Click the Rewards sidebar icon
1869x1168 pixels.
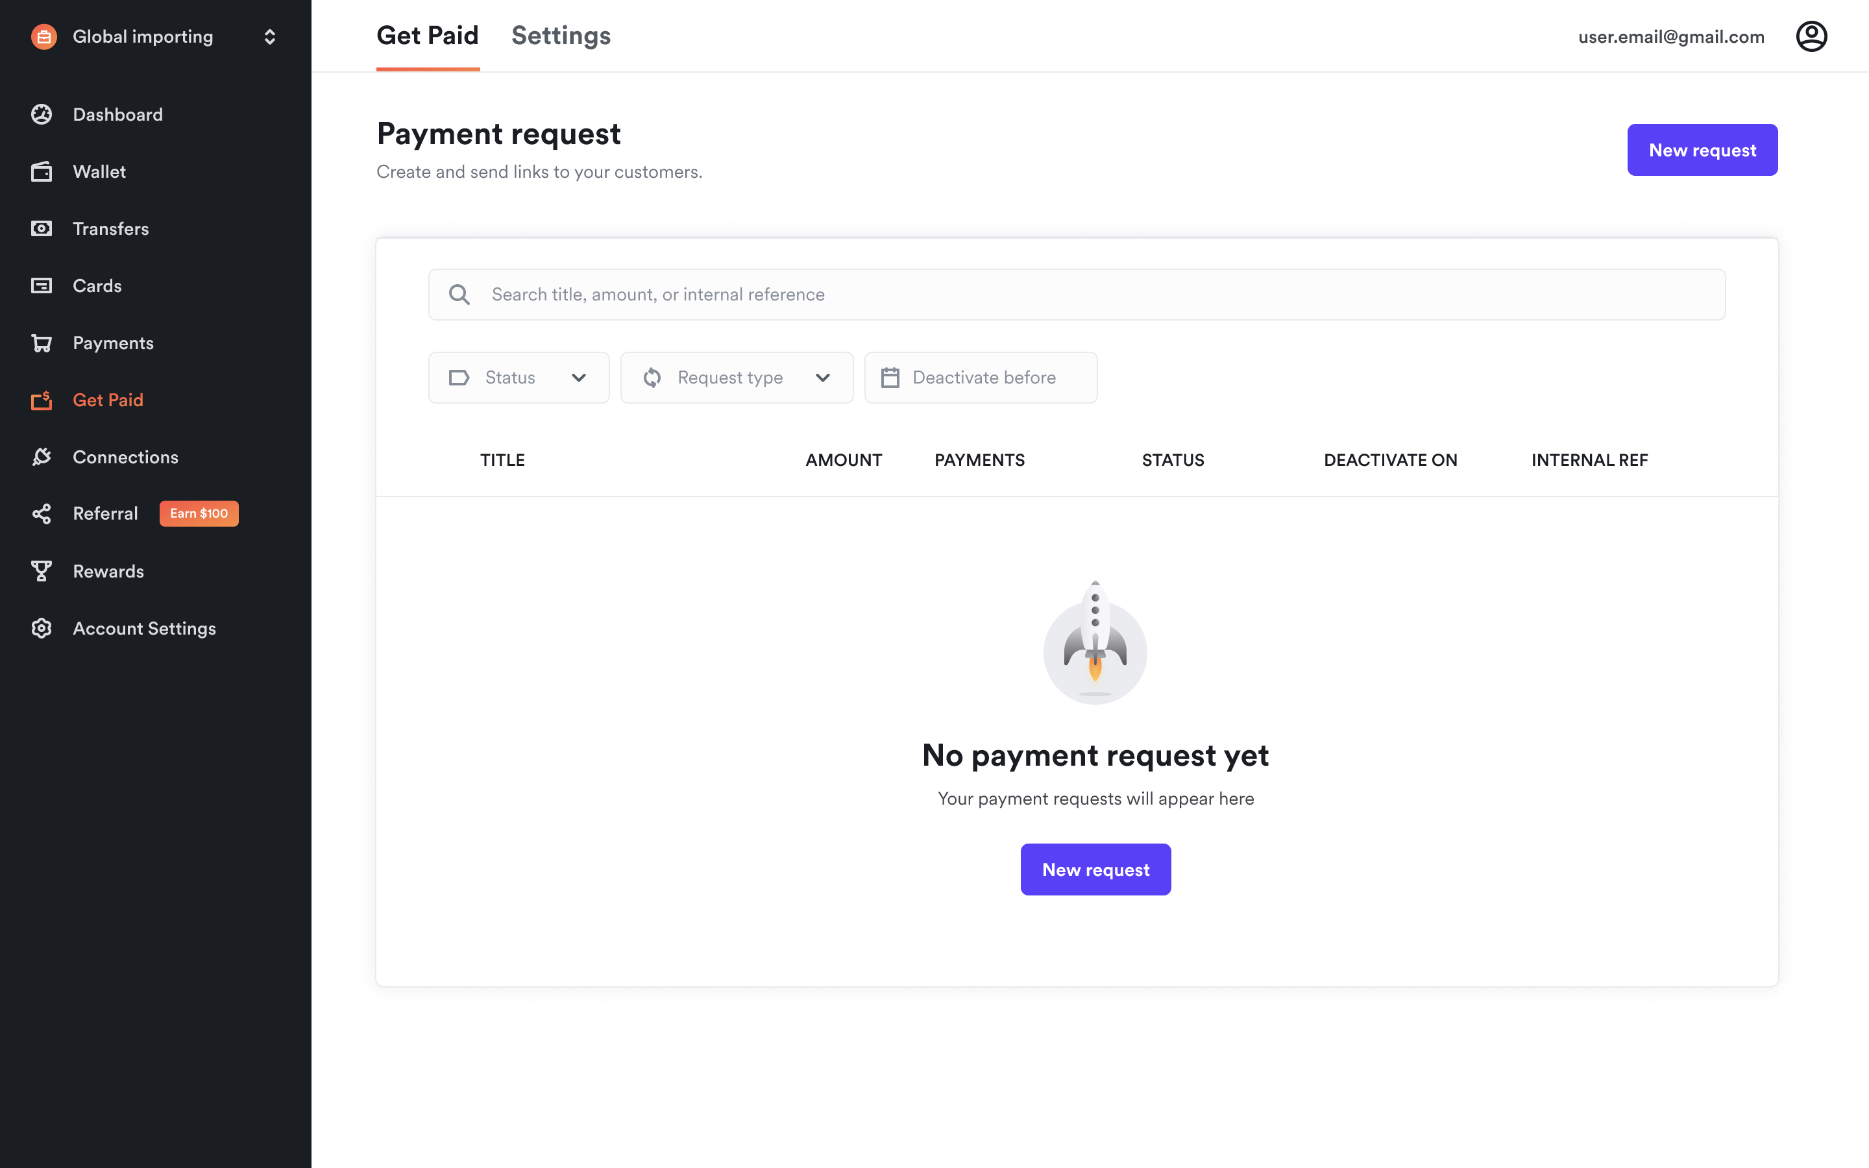42,570
